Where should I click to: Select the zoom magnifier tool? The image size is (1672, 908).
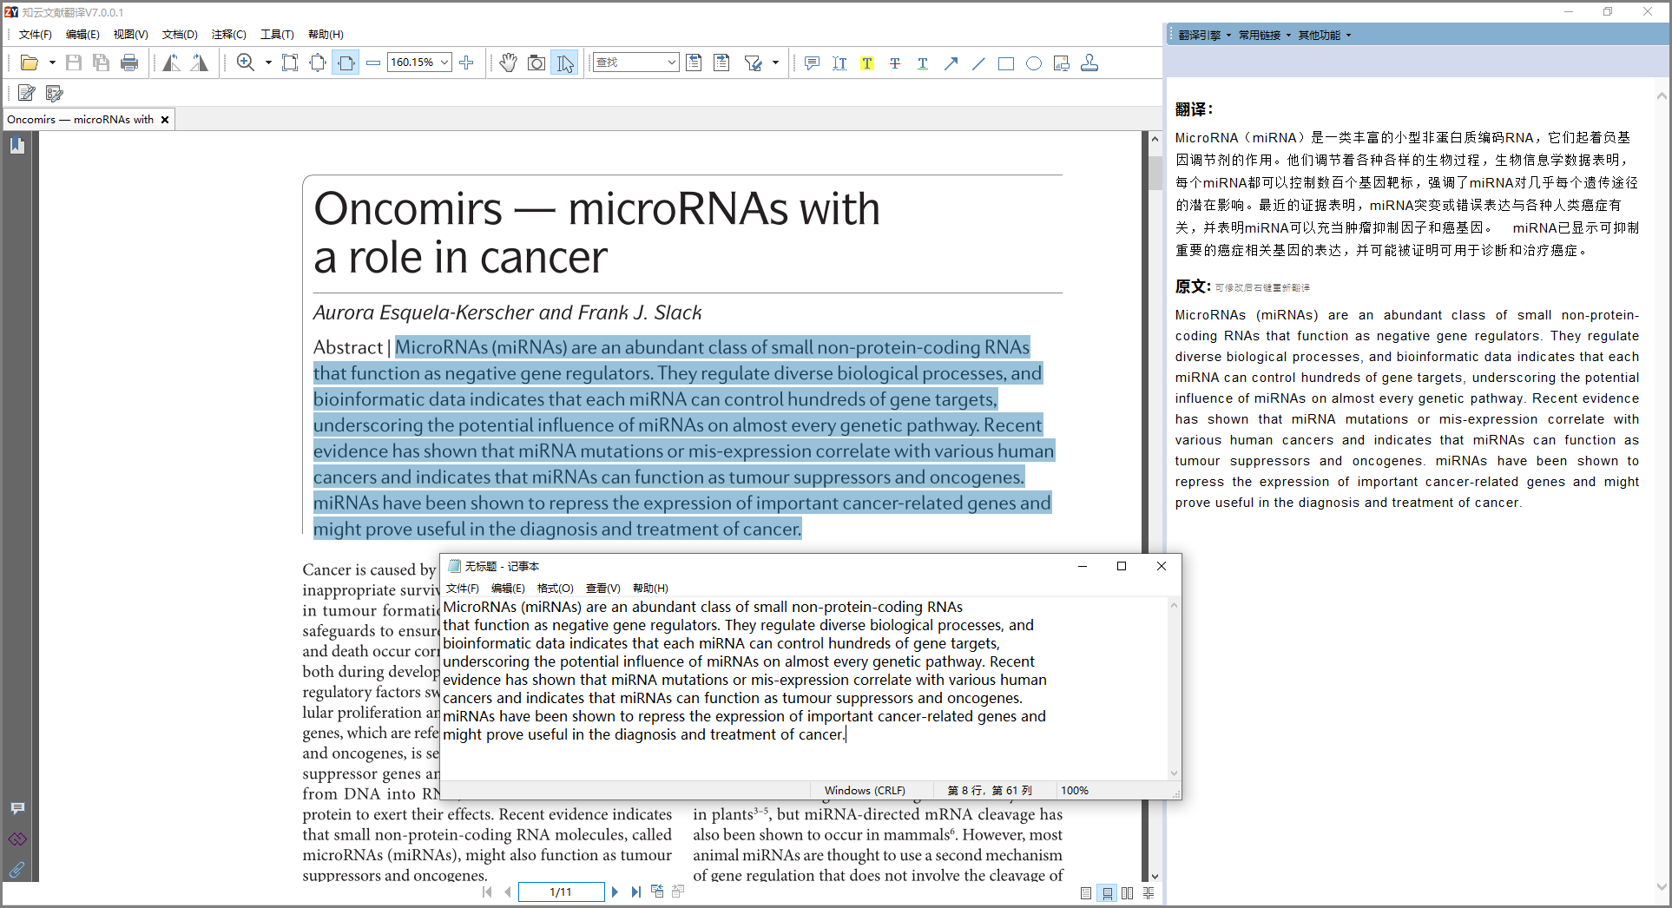coord(246,63)
